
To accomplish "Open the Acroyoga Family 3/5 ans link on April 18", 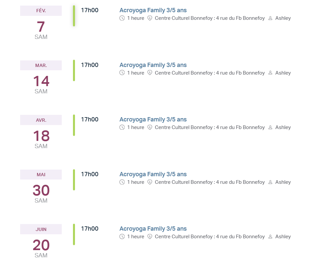I will click(x=153, y=119).
